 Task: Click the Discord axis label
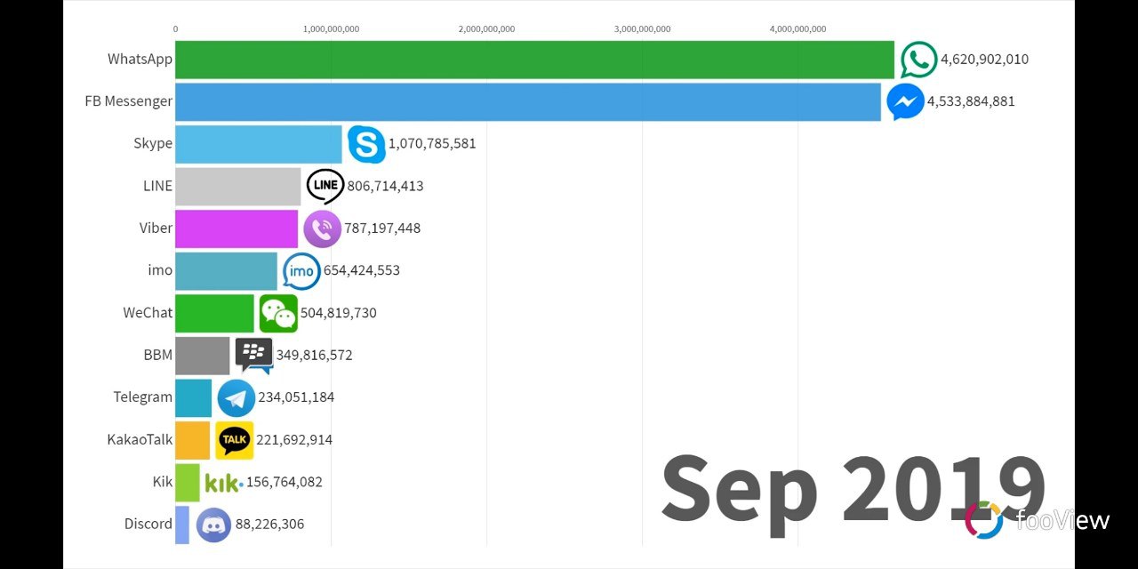(x=148, y=525)
